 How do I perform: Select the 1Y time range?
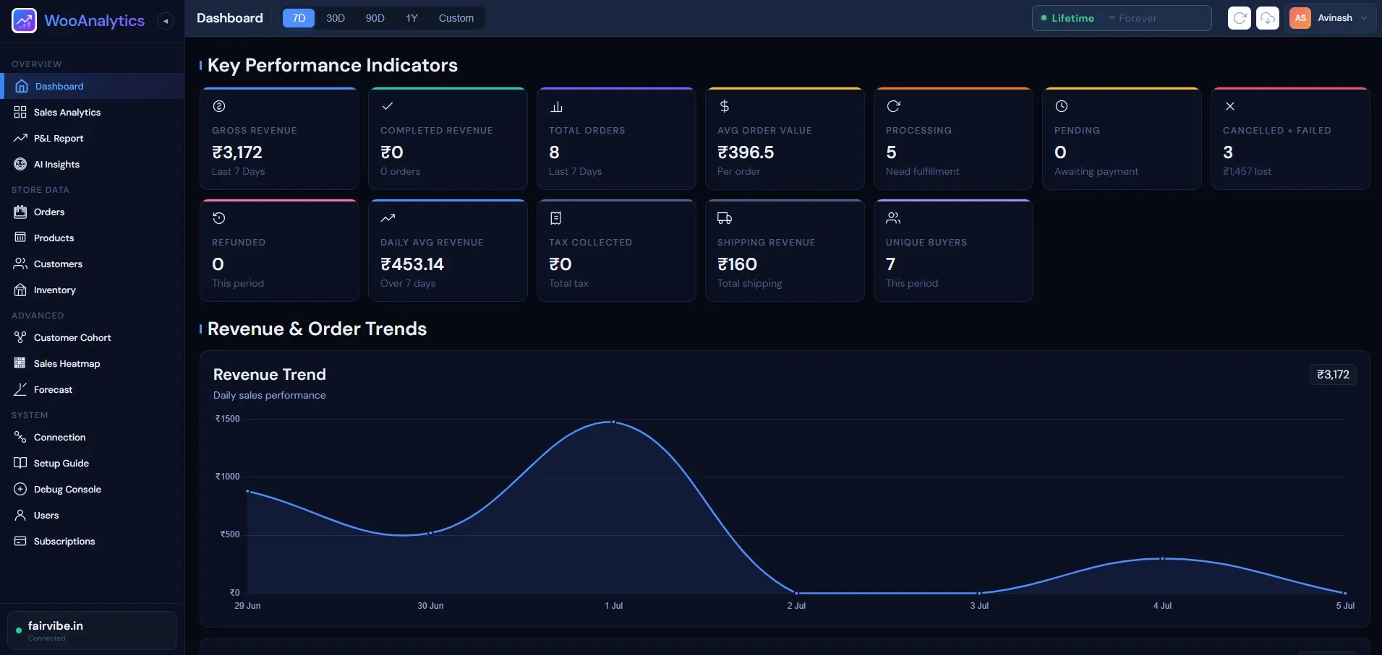411,18
